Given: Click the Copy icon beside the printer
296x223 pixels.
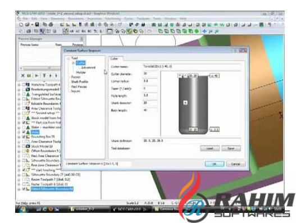Looking at the screenshot, I should click(x=45, y=25).
